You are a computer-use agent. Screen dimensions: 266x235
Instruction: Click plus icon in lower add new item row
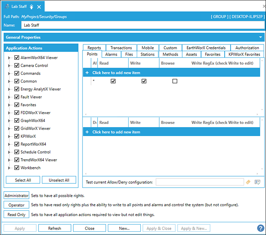coord(87,132)
